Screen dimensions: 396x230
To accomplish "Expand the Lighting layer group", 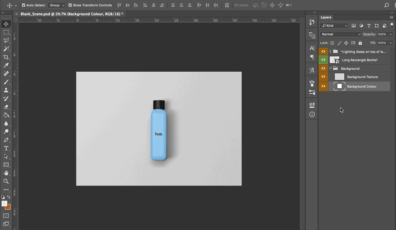I will tap(330, 51).
